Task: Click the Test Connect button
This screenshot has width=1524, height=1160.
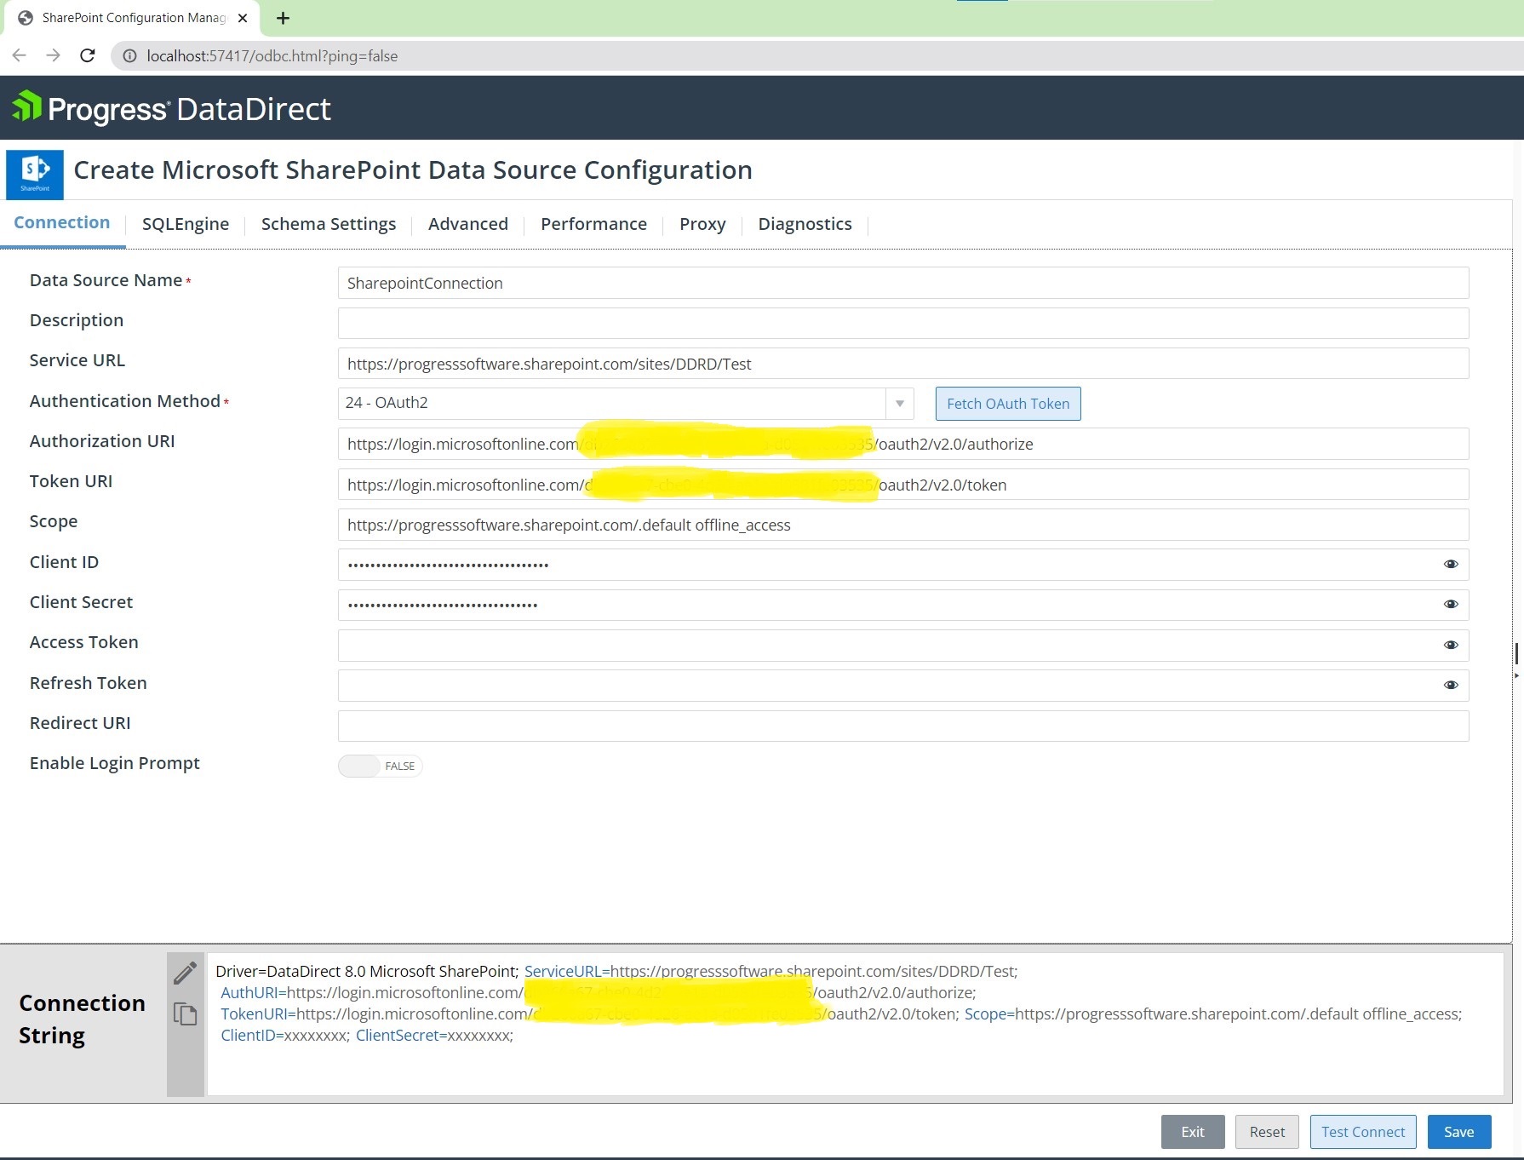Action: click(1362, 1132)
